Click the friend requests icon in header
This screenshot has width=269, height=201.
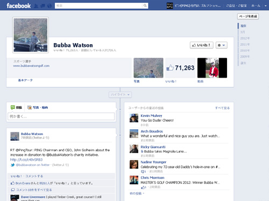pyautogui.click(x=36, y=6)
